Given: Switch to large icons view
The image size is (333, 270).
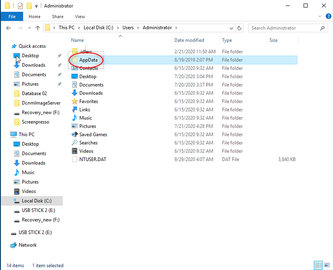Looking at the screenshot, I should pos(326,265).
